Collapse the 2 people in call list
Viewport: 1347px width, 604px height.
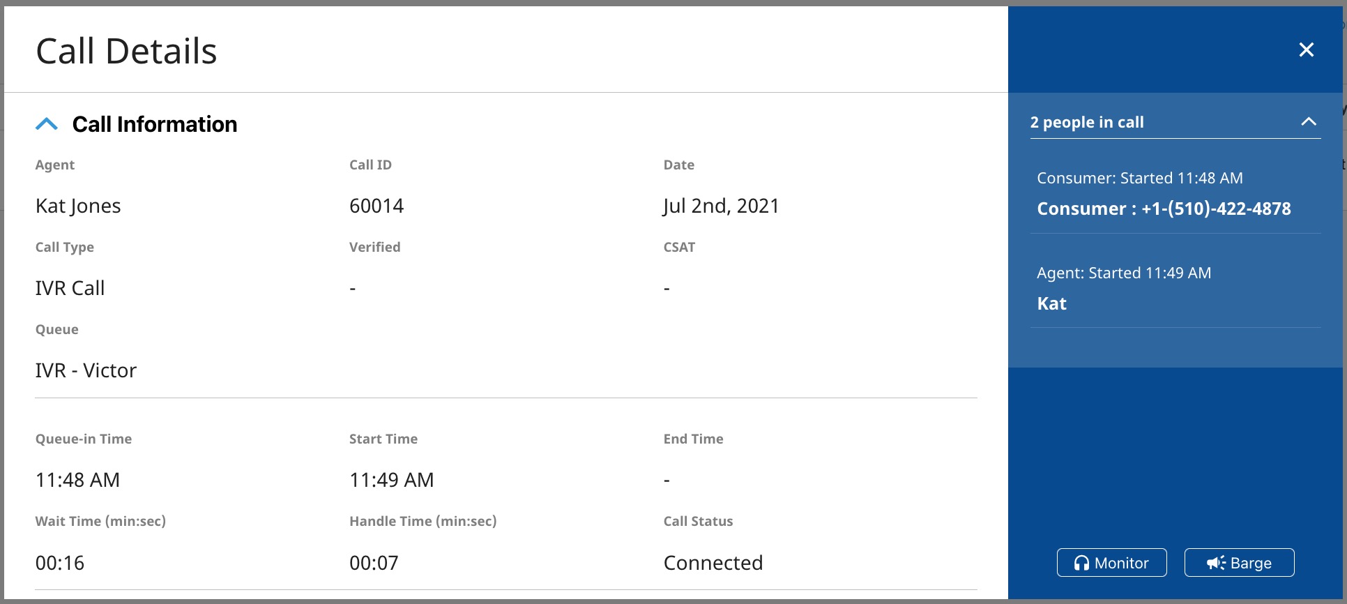pos(1309,122)
